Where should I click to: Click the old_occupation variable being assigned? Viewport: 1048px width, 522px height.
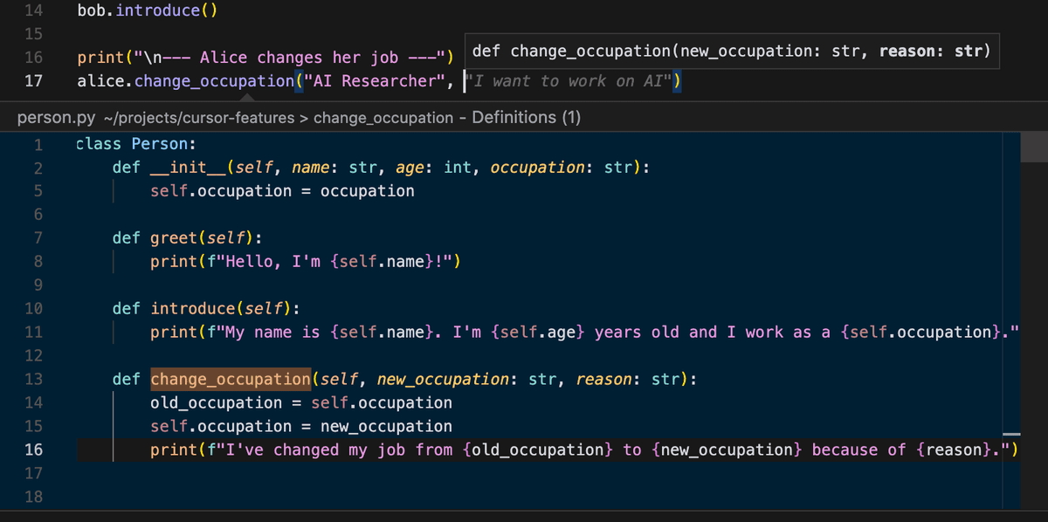(x=216, y=403)
